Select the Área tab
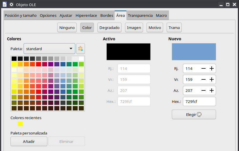Image resolution: width=239 pixels, height=151 pixels. [120, 15]
